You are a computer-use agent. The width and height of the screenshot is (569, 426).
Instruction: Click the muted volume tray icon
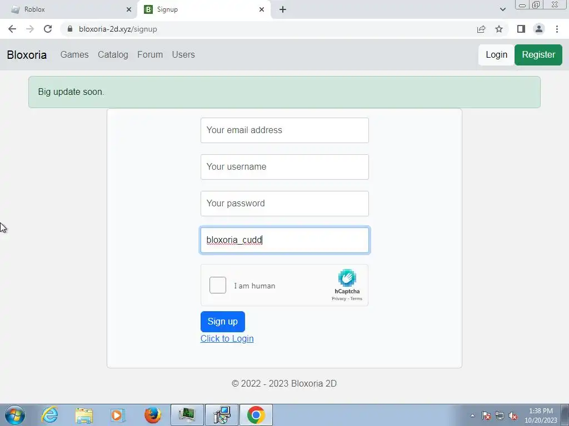pyautogui.click(x=513, y=415)
